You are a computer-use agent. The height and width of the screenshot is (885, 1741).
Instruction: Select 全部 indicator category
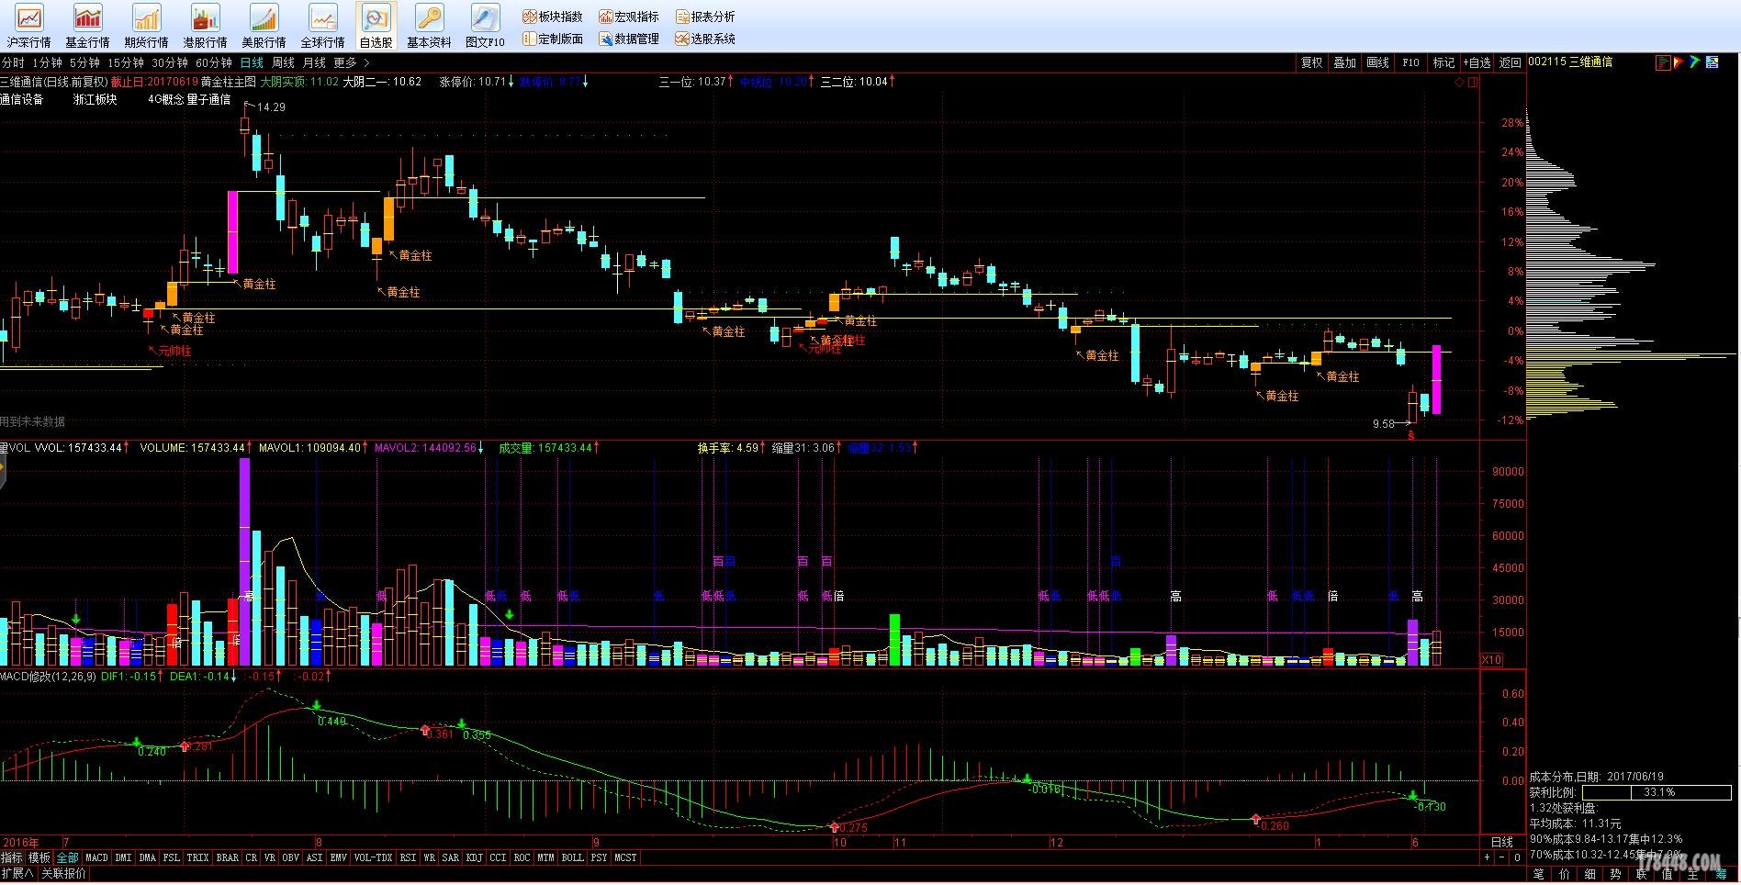68,857
